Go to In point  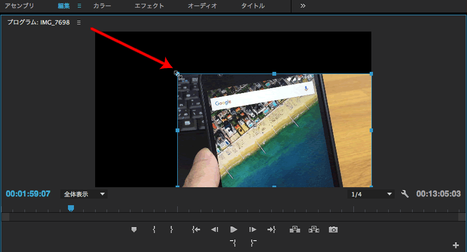[x=196, y=229]
